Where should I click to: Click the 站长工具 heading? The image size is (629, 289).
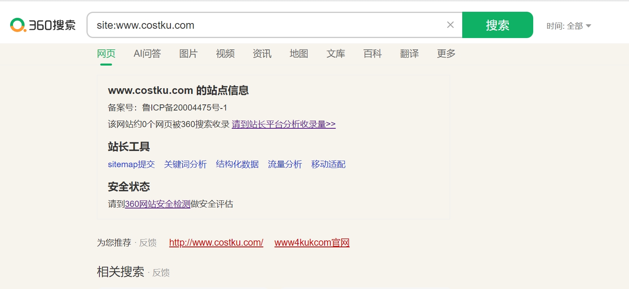click(129, 147)
